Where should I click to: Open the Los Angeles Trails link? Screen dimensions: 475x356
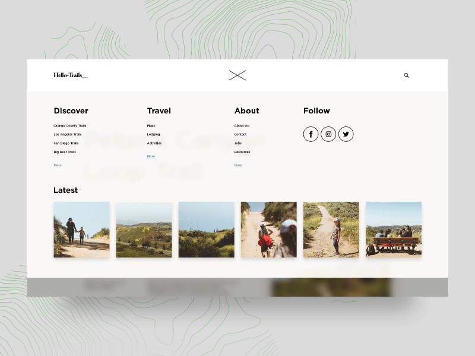point(68,135)
